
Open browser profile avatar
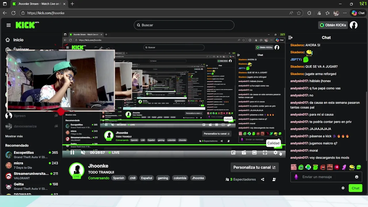336,13
